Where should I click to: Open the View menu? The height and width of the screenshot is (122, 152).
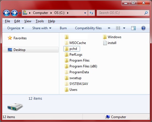(28, 21)
